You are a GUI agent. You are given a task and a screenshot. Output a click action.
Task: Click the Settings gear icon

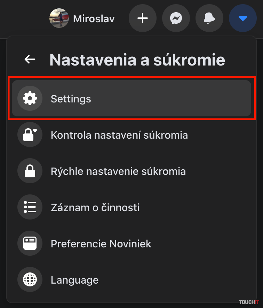(x=30, y=99)
